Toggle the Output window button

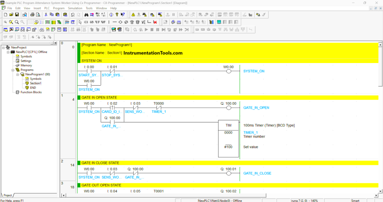11,30
